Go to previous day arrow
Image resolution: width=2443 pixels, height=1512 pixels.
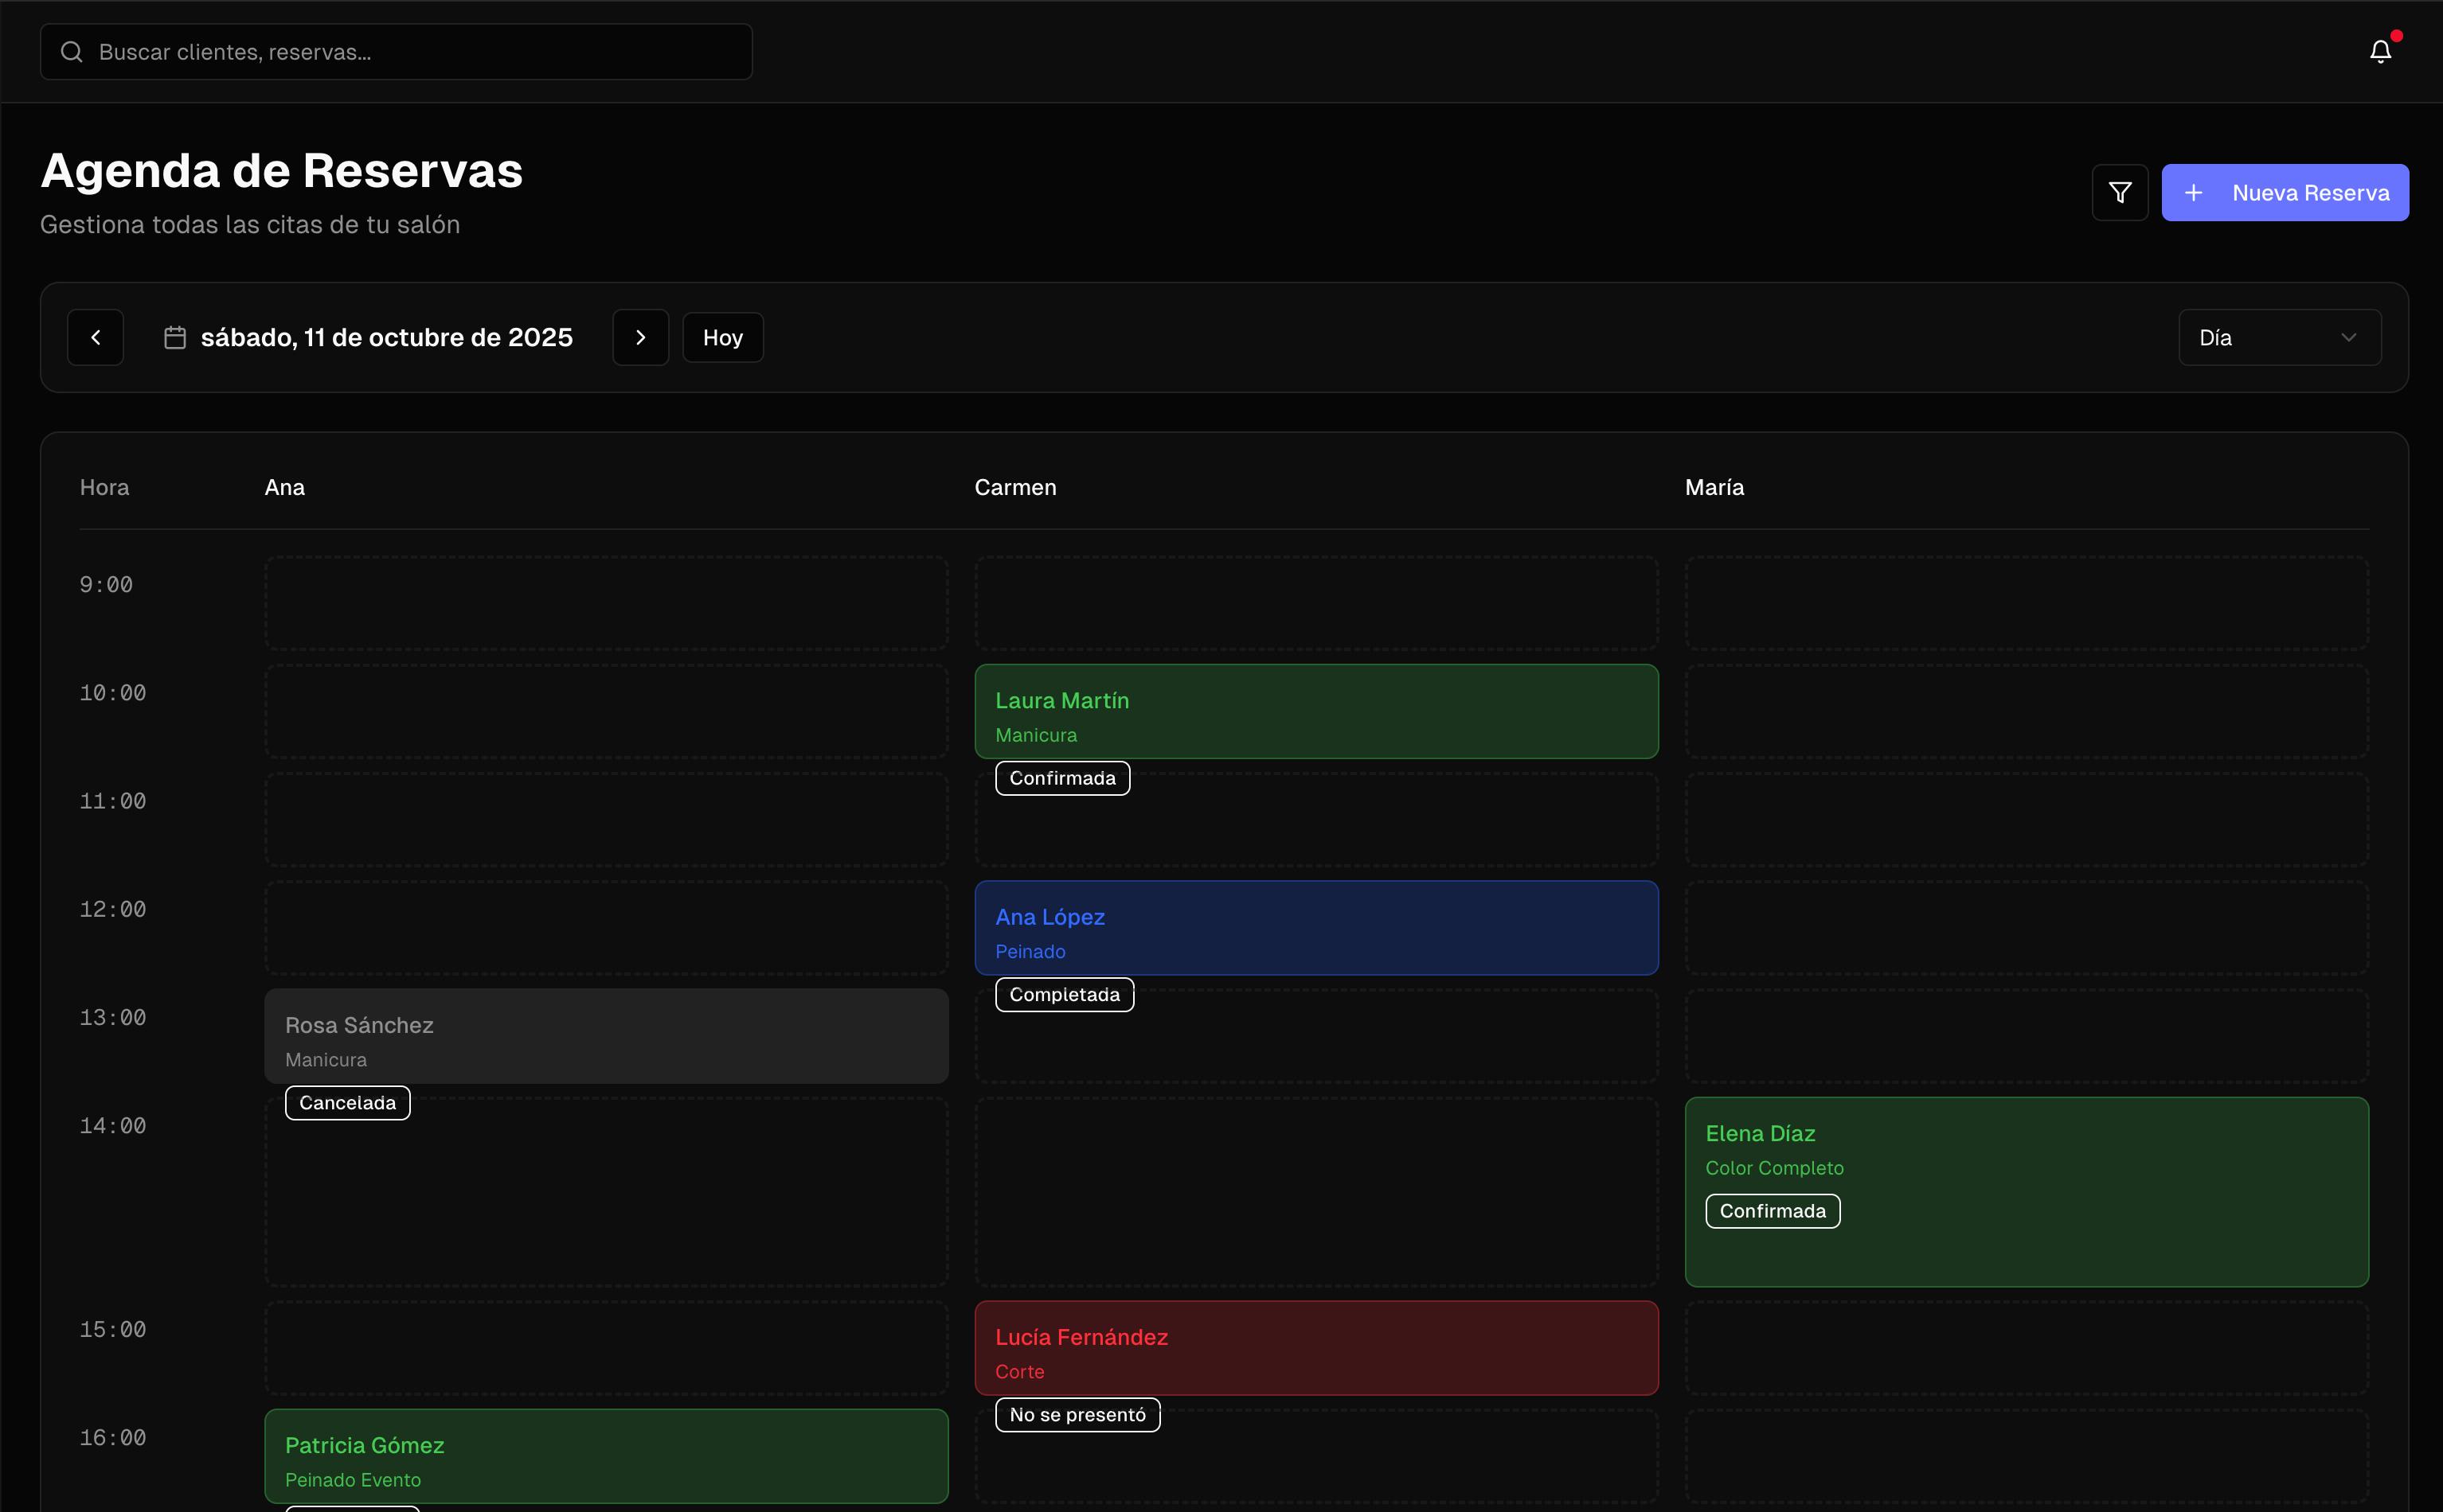pyautogui.click(x=95, y=338)
